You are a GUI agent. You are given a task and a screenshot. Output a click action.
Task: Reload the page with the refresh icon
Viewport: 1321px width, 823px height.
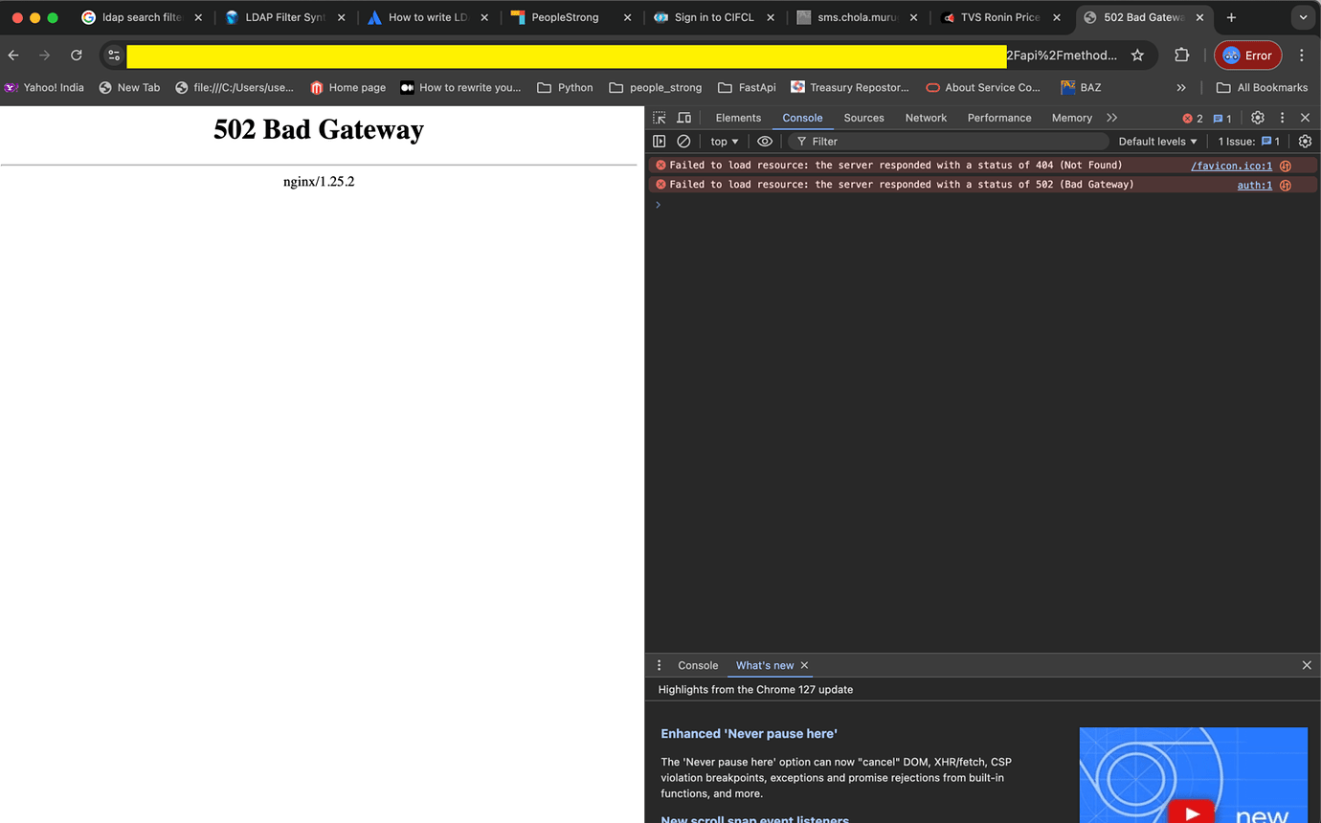[x=77, y=56]
